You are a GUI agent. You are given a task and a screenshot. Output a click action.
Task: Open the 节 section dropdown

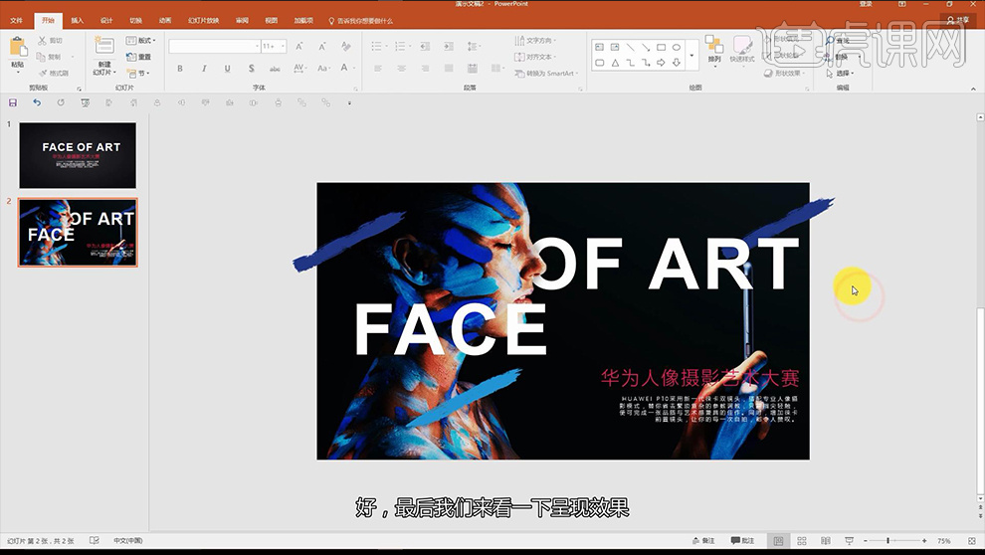pos(138,73)
